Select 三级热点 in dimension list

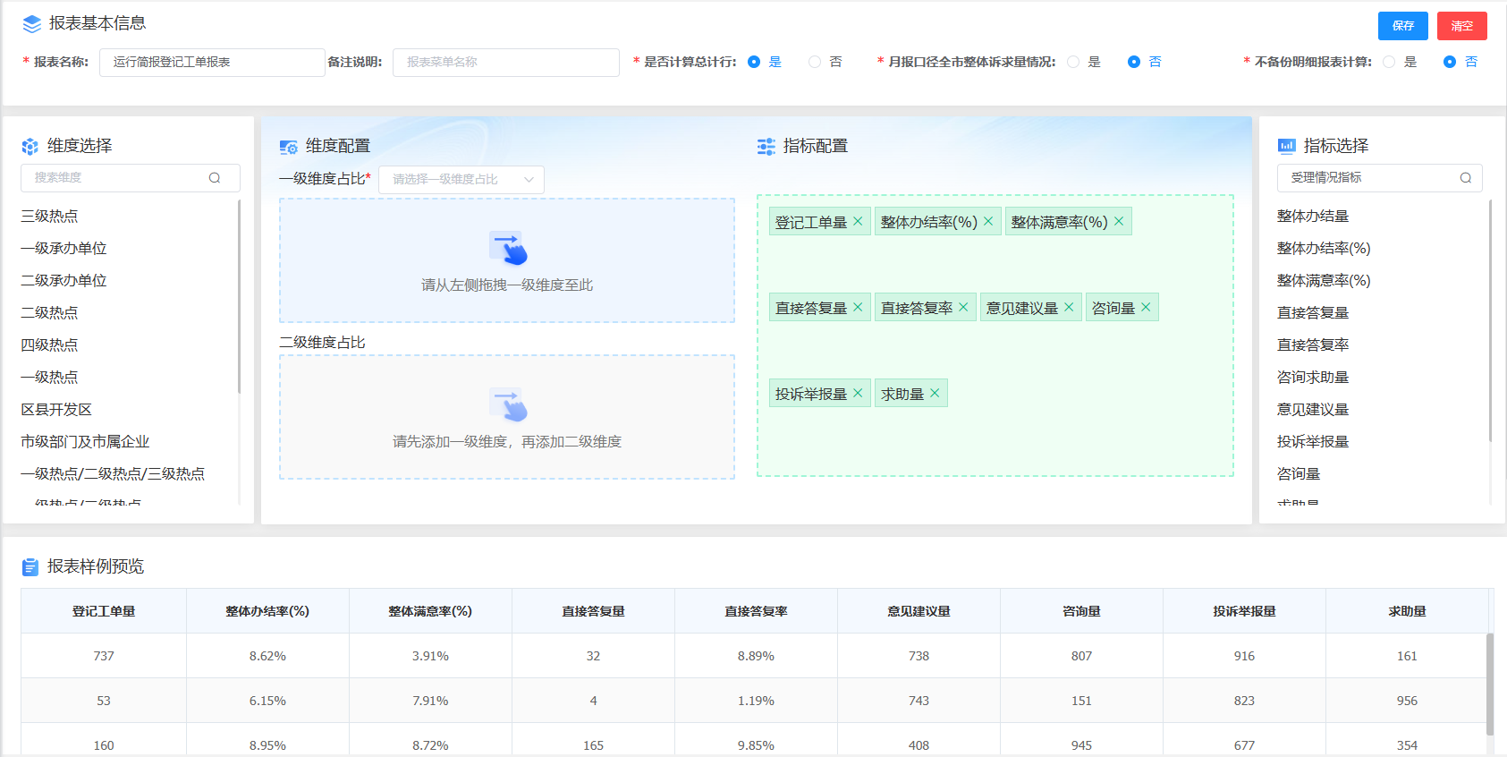click(49, 216)
